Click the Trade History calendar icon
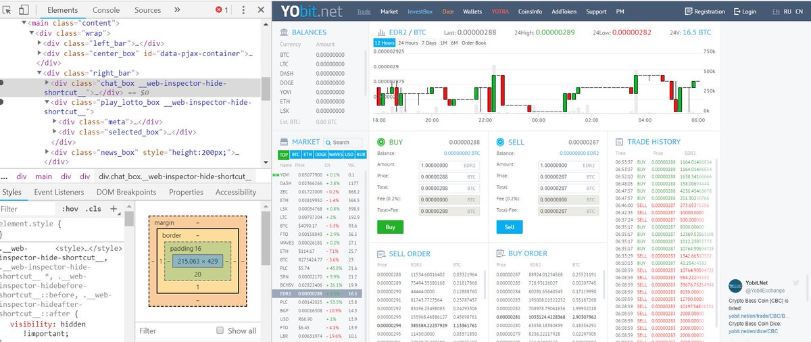811x342 pixels. click(620, 142)
